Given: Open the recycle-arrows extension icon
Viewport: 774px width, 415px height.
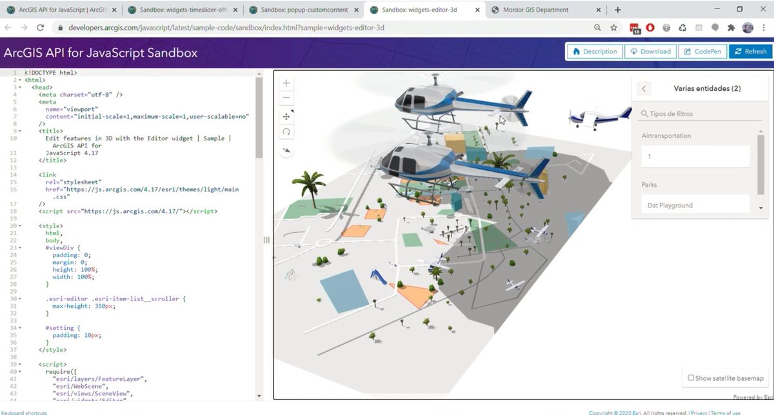Looking at the screenshot, I should pyautogui.click(x=683, y=28).
